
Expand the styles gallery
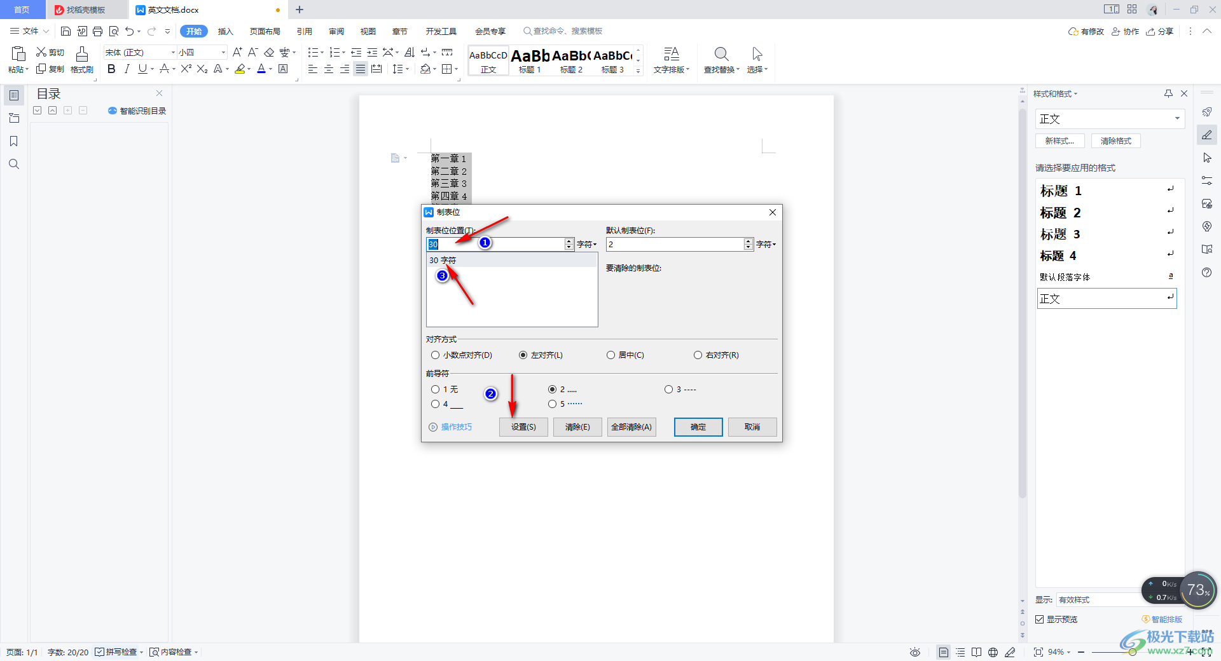(x=638, y=71)
